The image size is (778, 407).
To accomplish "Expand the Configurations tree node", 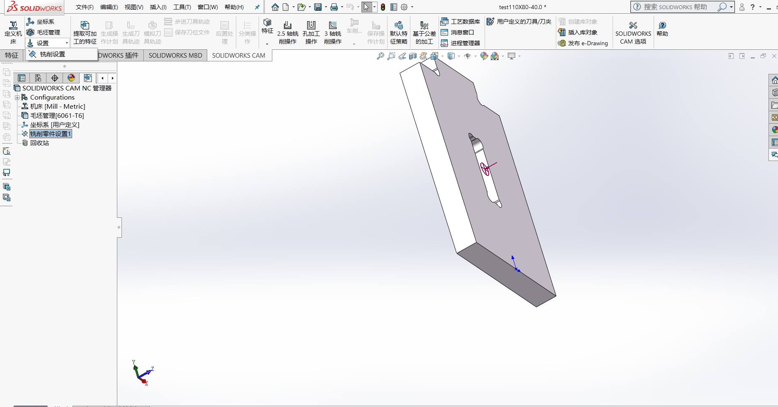I will [17, 97].
